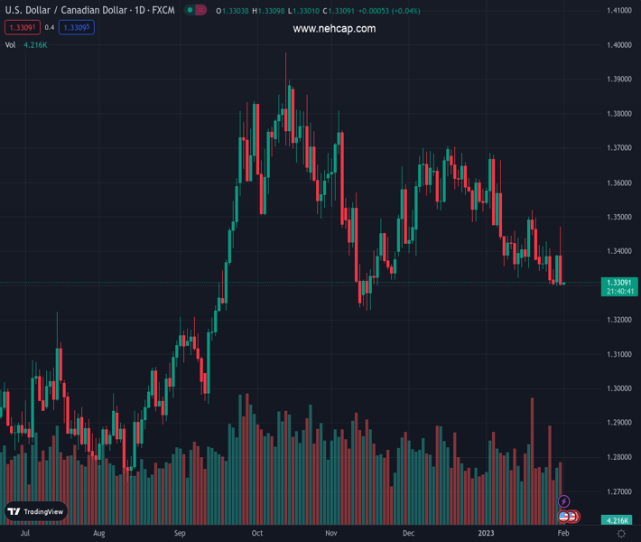Click the 1.40000 price scale level
The image size is (641, 542).
pyautogui.click(x=618, y=45)
